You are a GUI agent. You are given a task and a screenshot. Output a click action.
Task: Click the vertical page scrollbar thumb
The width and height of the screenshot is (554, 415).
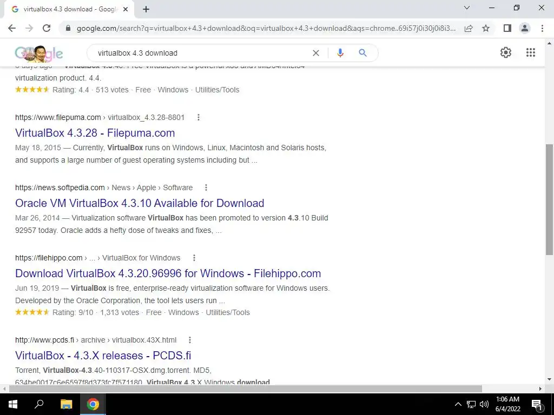549,199
